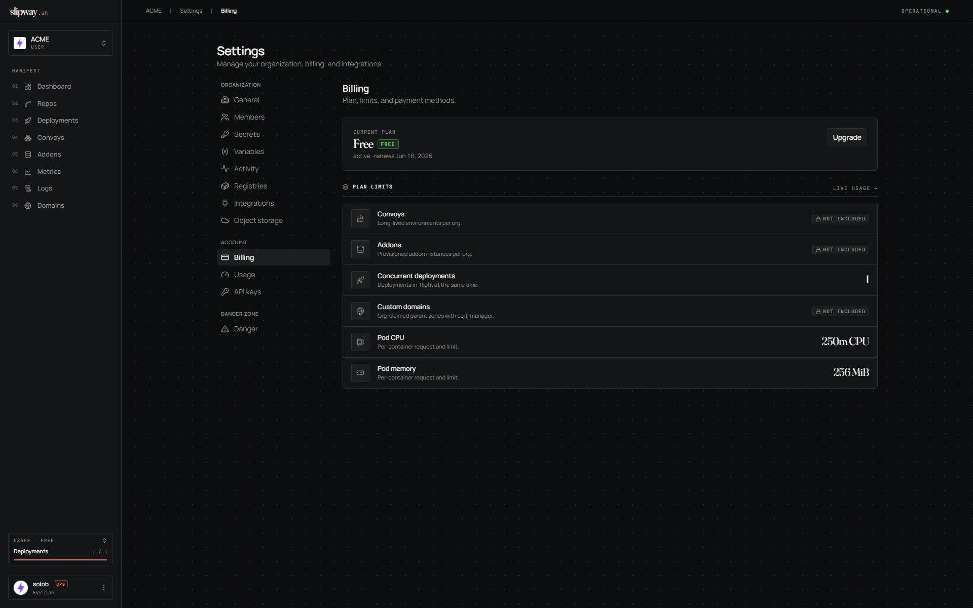Image resolution: width=973 pixels, height=608 pixels.
Task: Open Usage account settings
Action: (x=274, y=275)
